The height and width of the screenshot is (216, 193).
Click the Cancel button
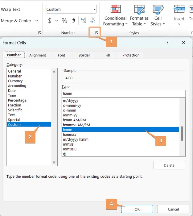tap(173, 209)
